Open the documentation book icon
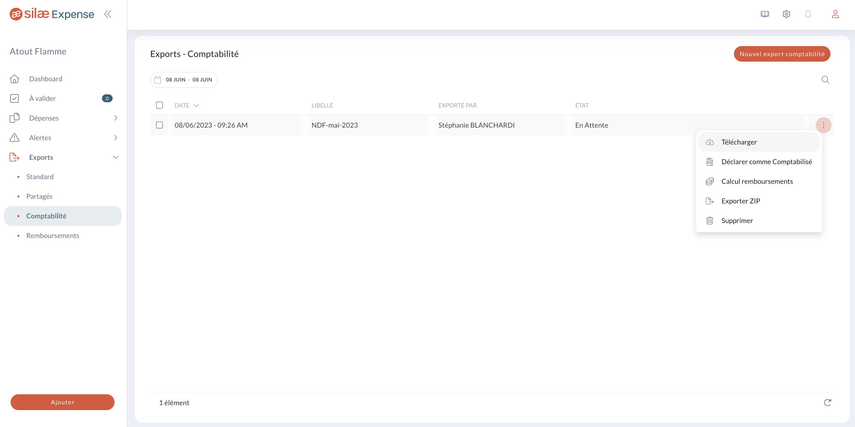855x427 pixels. pyautogui.click(x=765, y=14)
